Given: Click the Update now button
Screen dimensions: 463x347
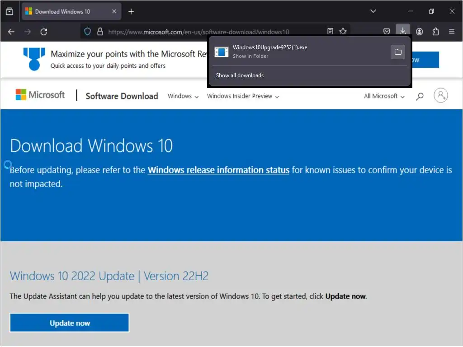Looking at the screenshot, I should click(69, 323).
